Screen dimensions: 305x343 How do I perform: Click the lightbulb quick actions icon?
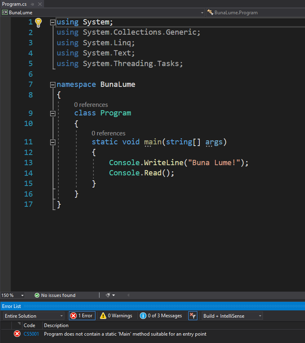click(38, 22)
